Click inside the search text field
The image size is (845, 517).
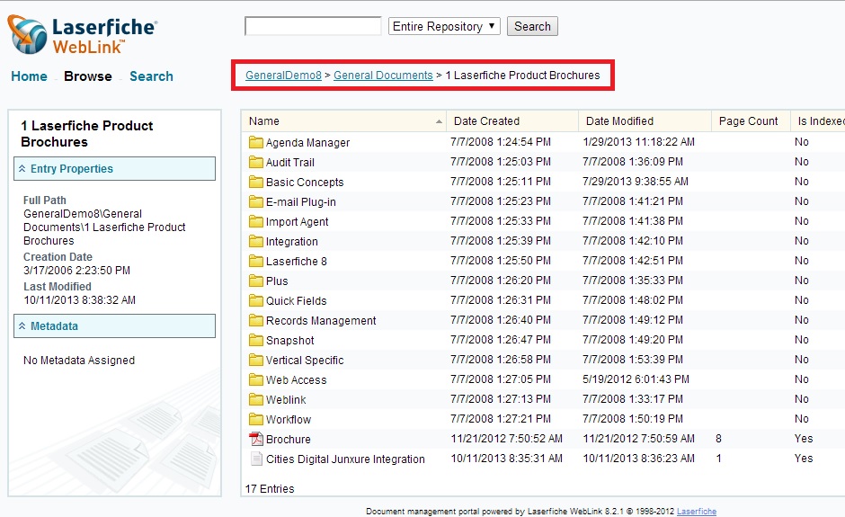coord(313,26)
